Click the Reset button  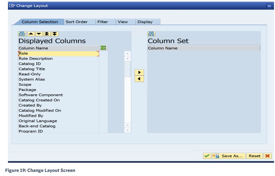pyautogui.click(x=255, y=156)
